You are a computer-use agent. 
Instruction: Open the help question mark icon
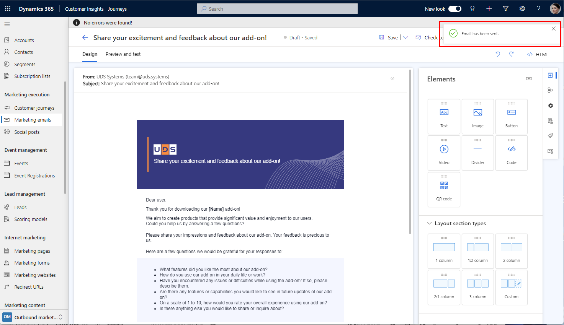tap(539, 8)
